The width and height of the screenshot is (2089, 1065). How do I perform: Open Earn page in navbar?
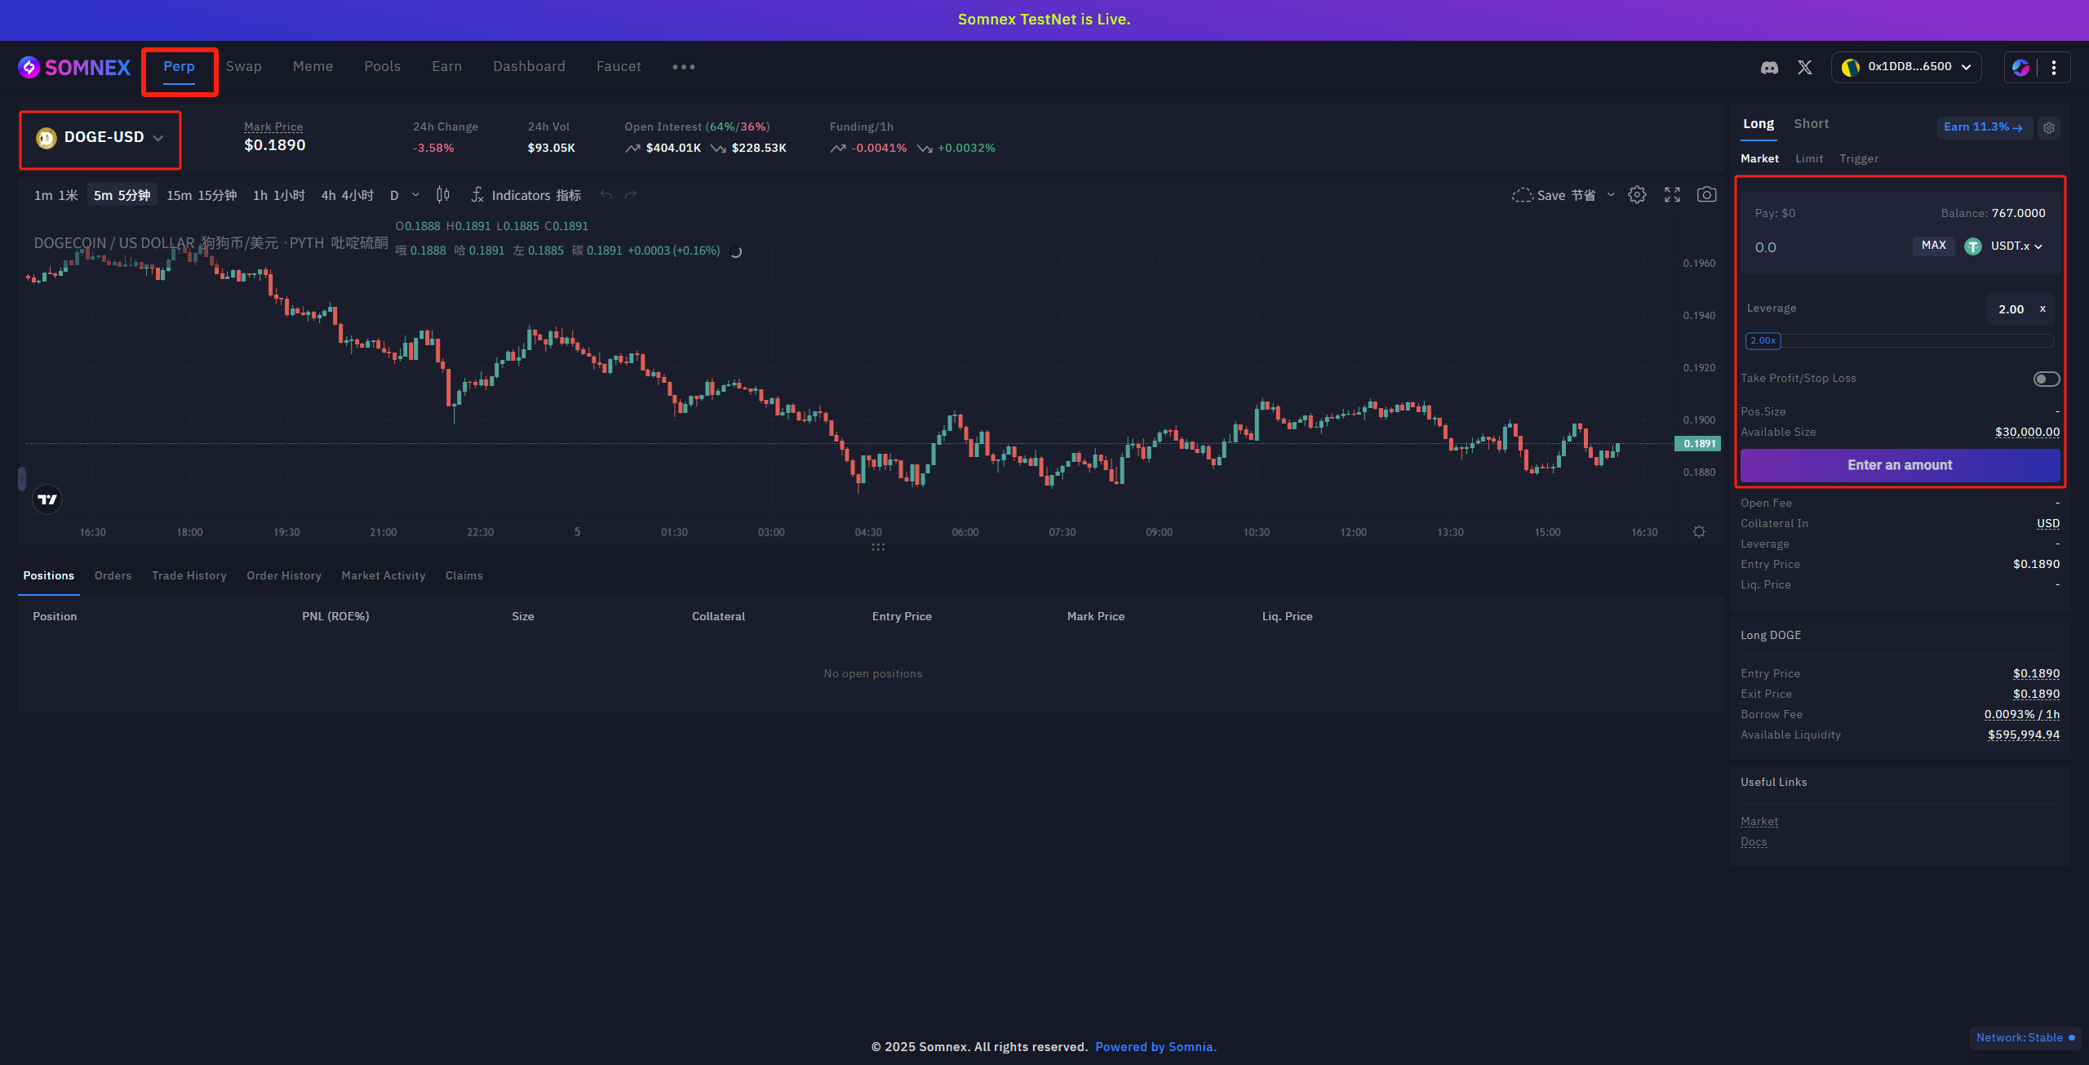click(446, 67)
